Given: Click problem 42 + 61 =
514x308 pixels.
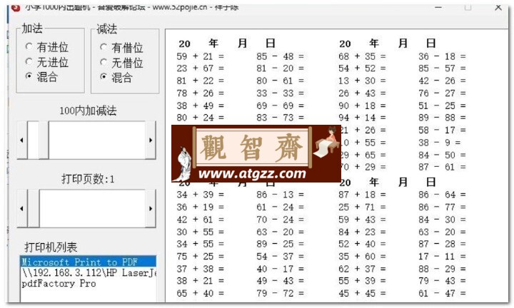Looking at the screenshot, I should coord(201,220).
